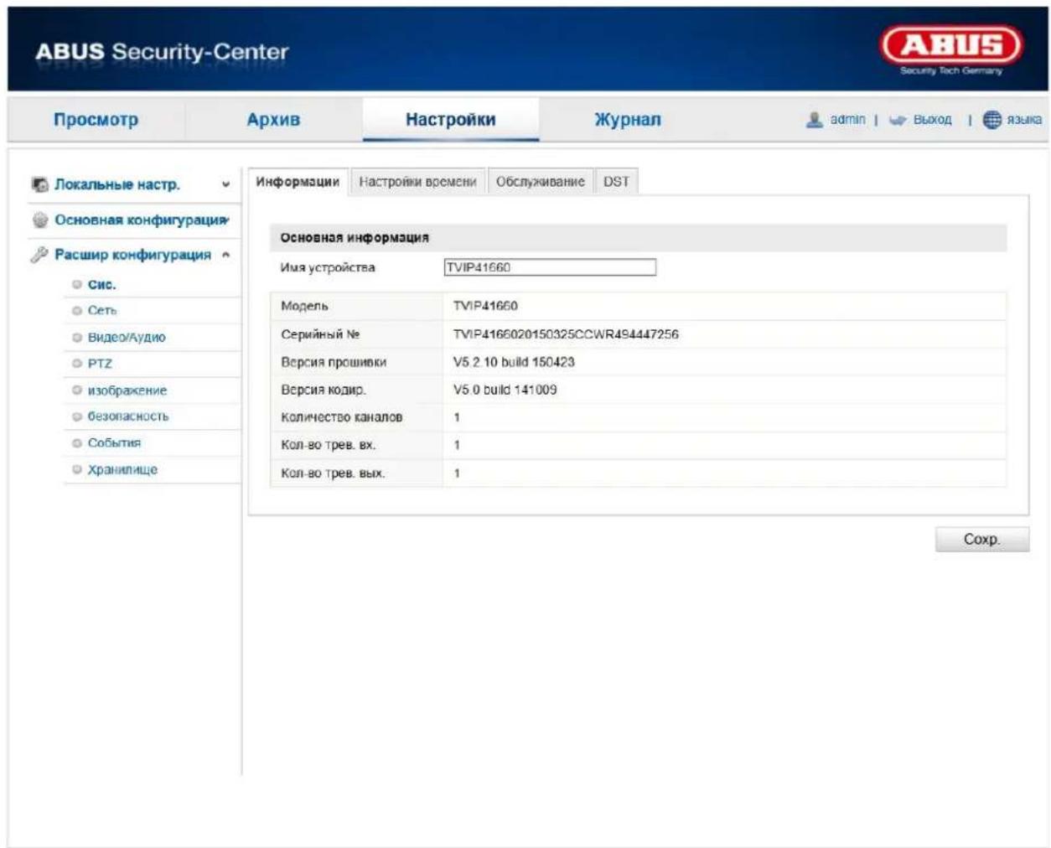Click the ABUS Security-Center title text

[x=162, y=52]
